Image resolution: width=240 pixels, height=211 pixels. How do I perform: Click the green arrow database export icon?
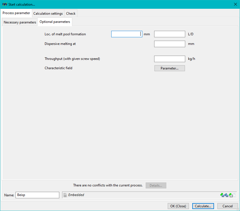tap(231, 195)
